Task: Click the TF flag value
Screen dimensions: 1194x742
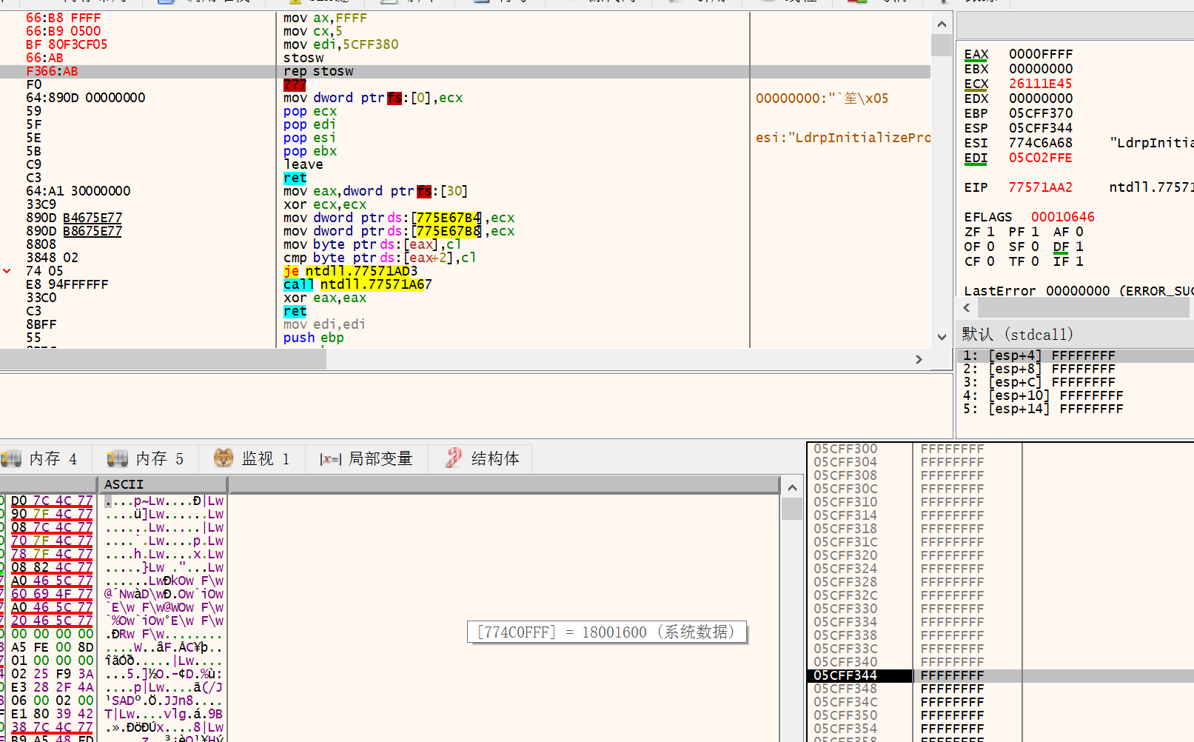Action: (1035, 261)
